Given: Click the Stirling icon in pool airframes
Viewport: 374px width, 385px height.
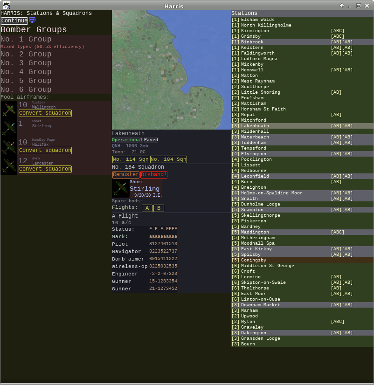Looking at the screenshot, I should 9,127.
